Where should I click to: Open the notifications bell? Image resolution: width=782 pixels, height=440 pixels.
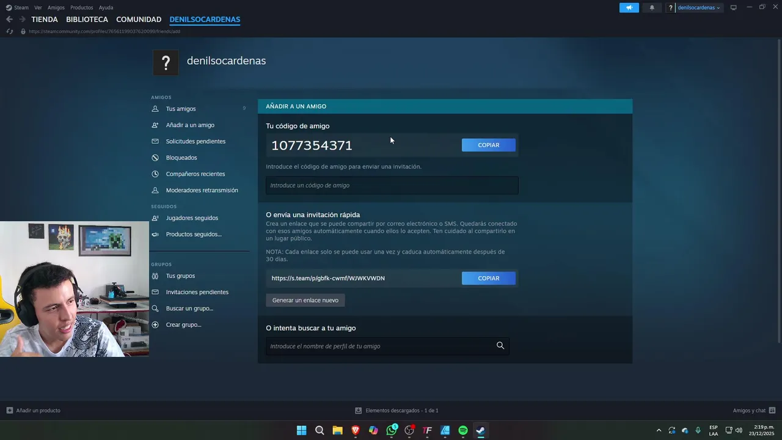click(652, 7)
